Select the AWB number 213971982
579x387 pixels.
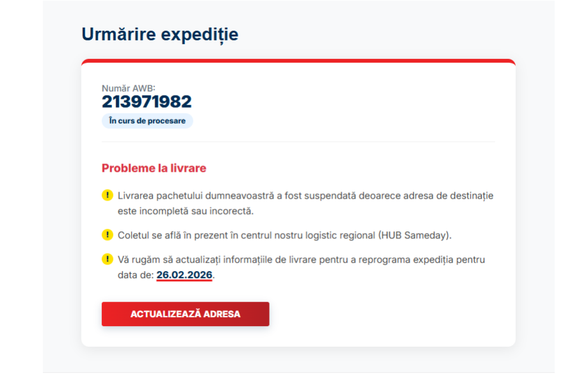[x=147, y=102]
